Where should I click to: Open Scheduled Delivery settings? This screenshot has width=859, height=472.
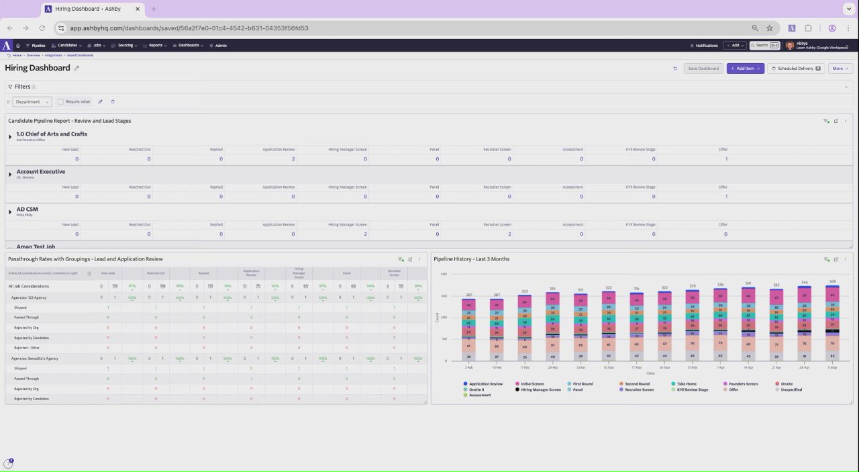796,68
